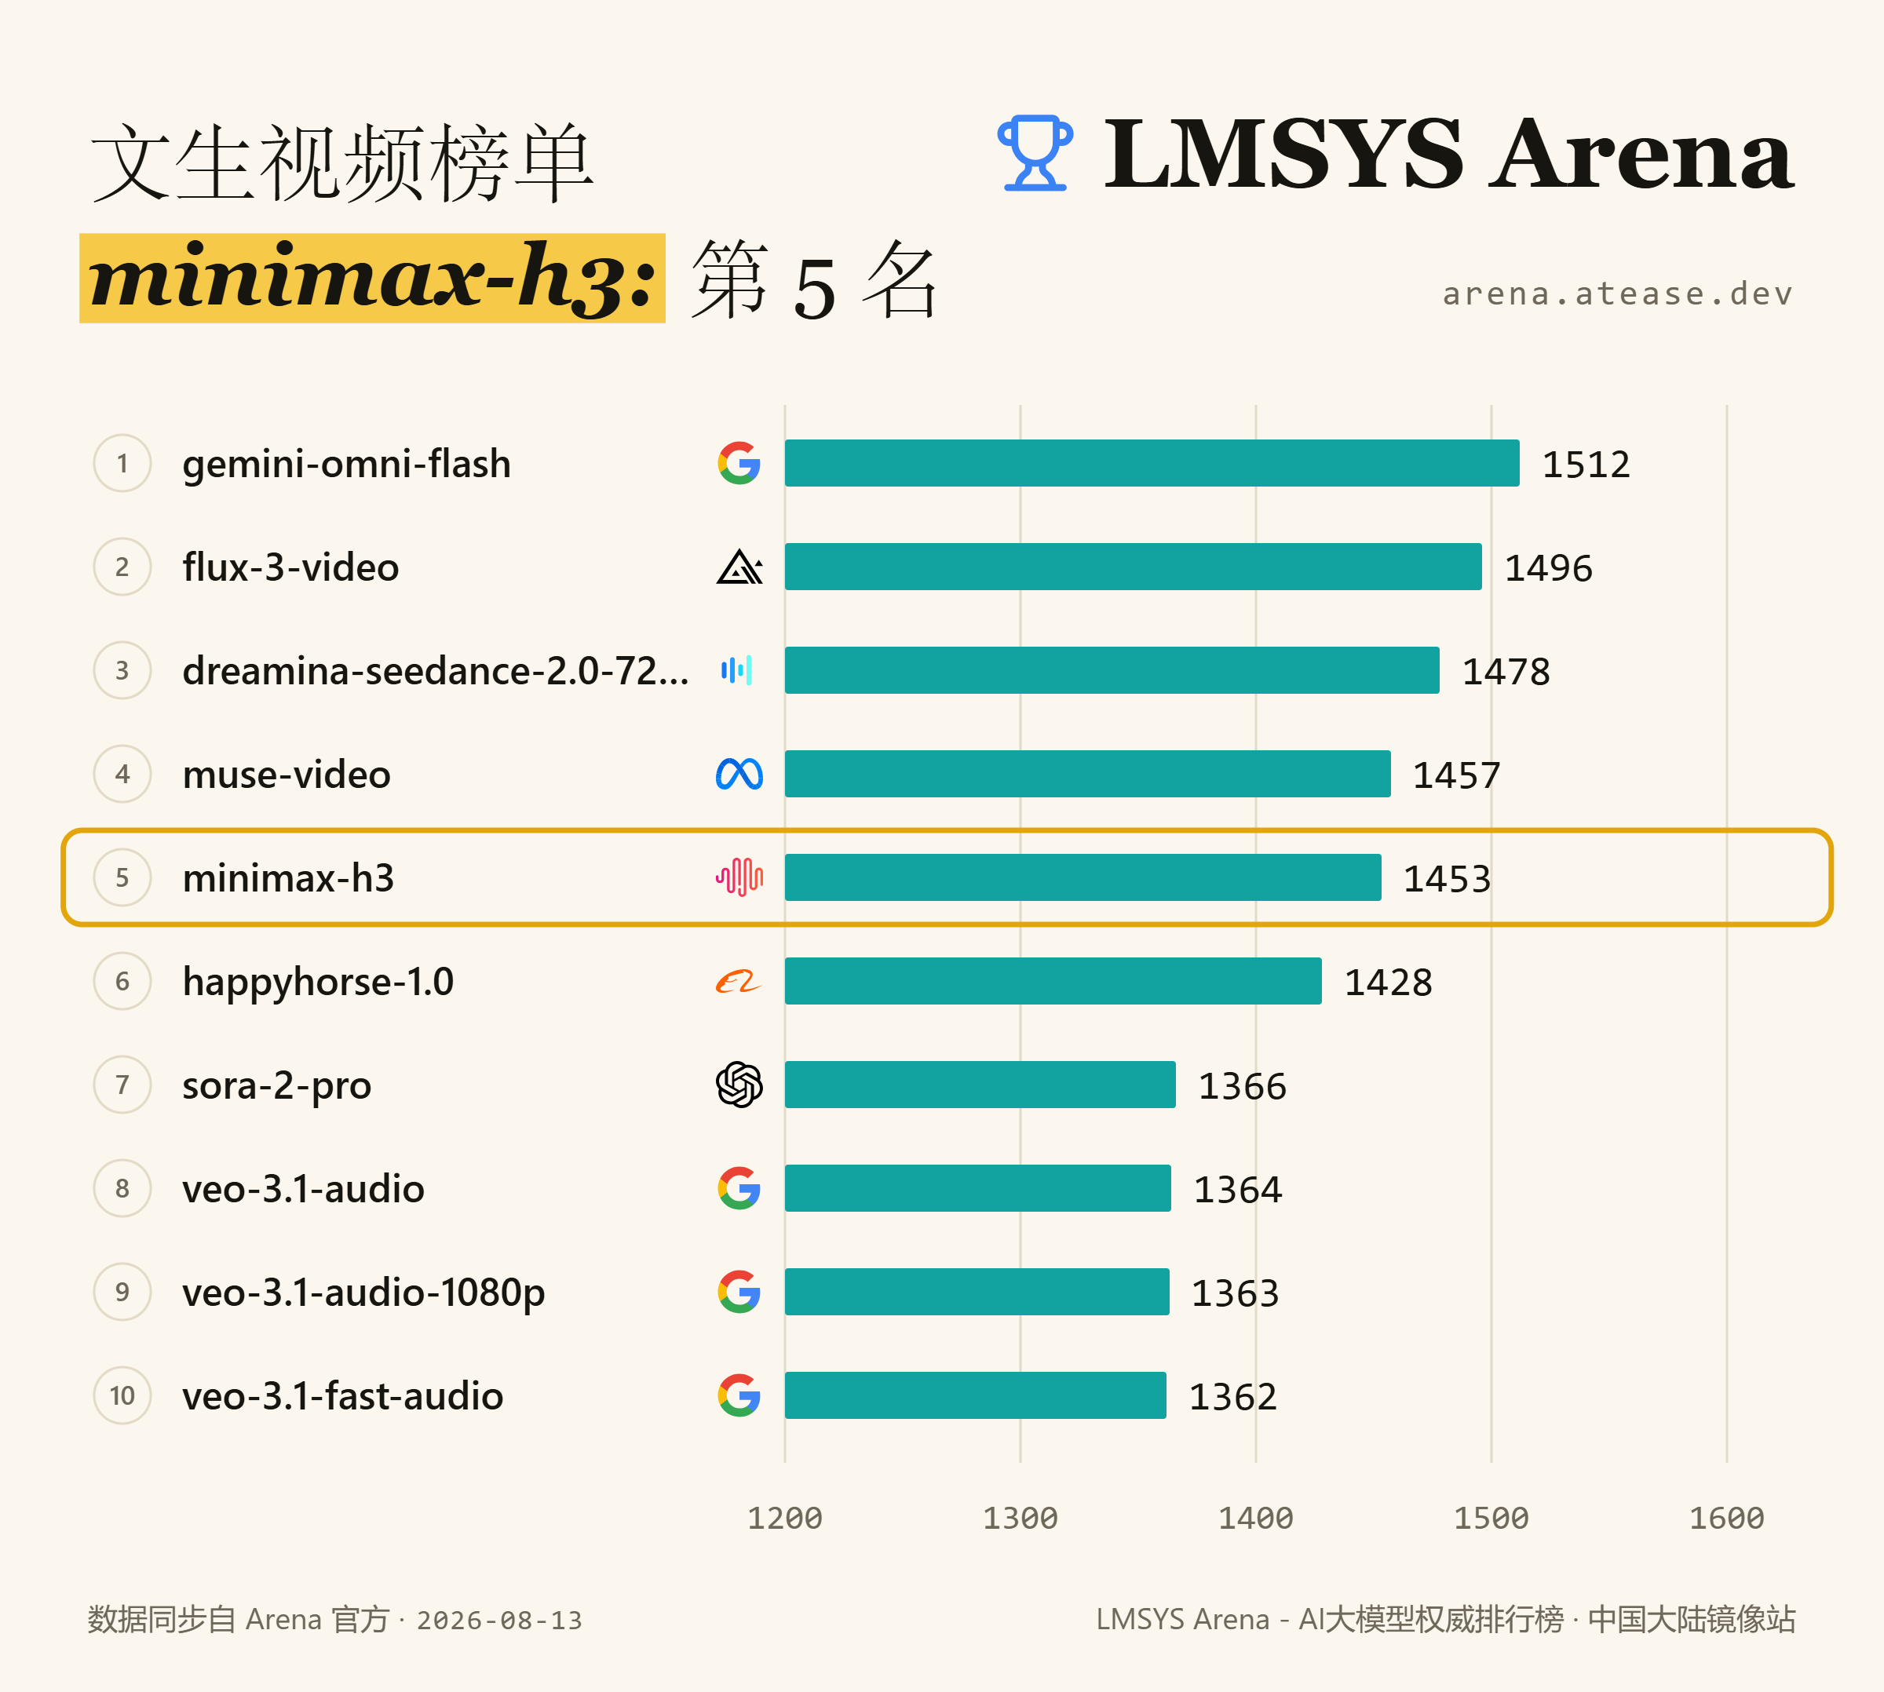Click the score value 1512
This screenshot has height=1692, width=1884.
point(1586,464)
